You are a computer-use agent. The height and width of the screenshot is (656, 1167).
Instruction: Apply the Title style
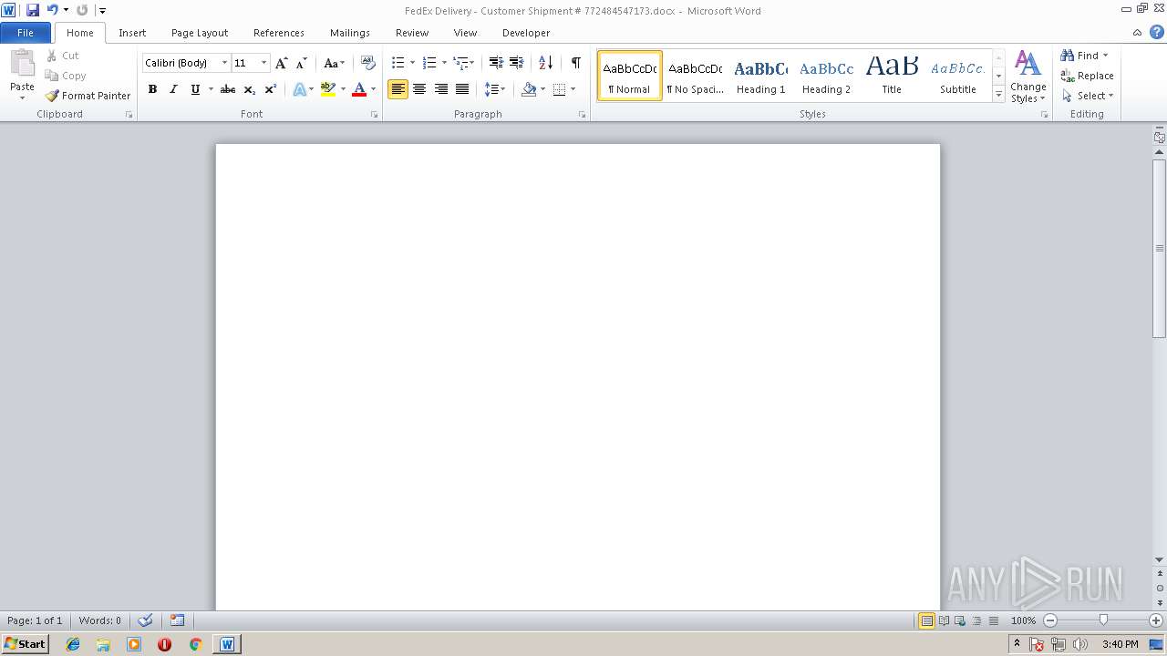892,76
